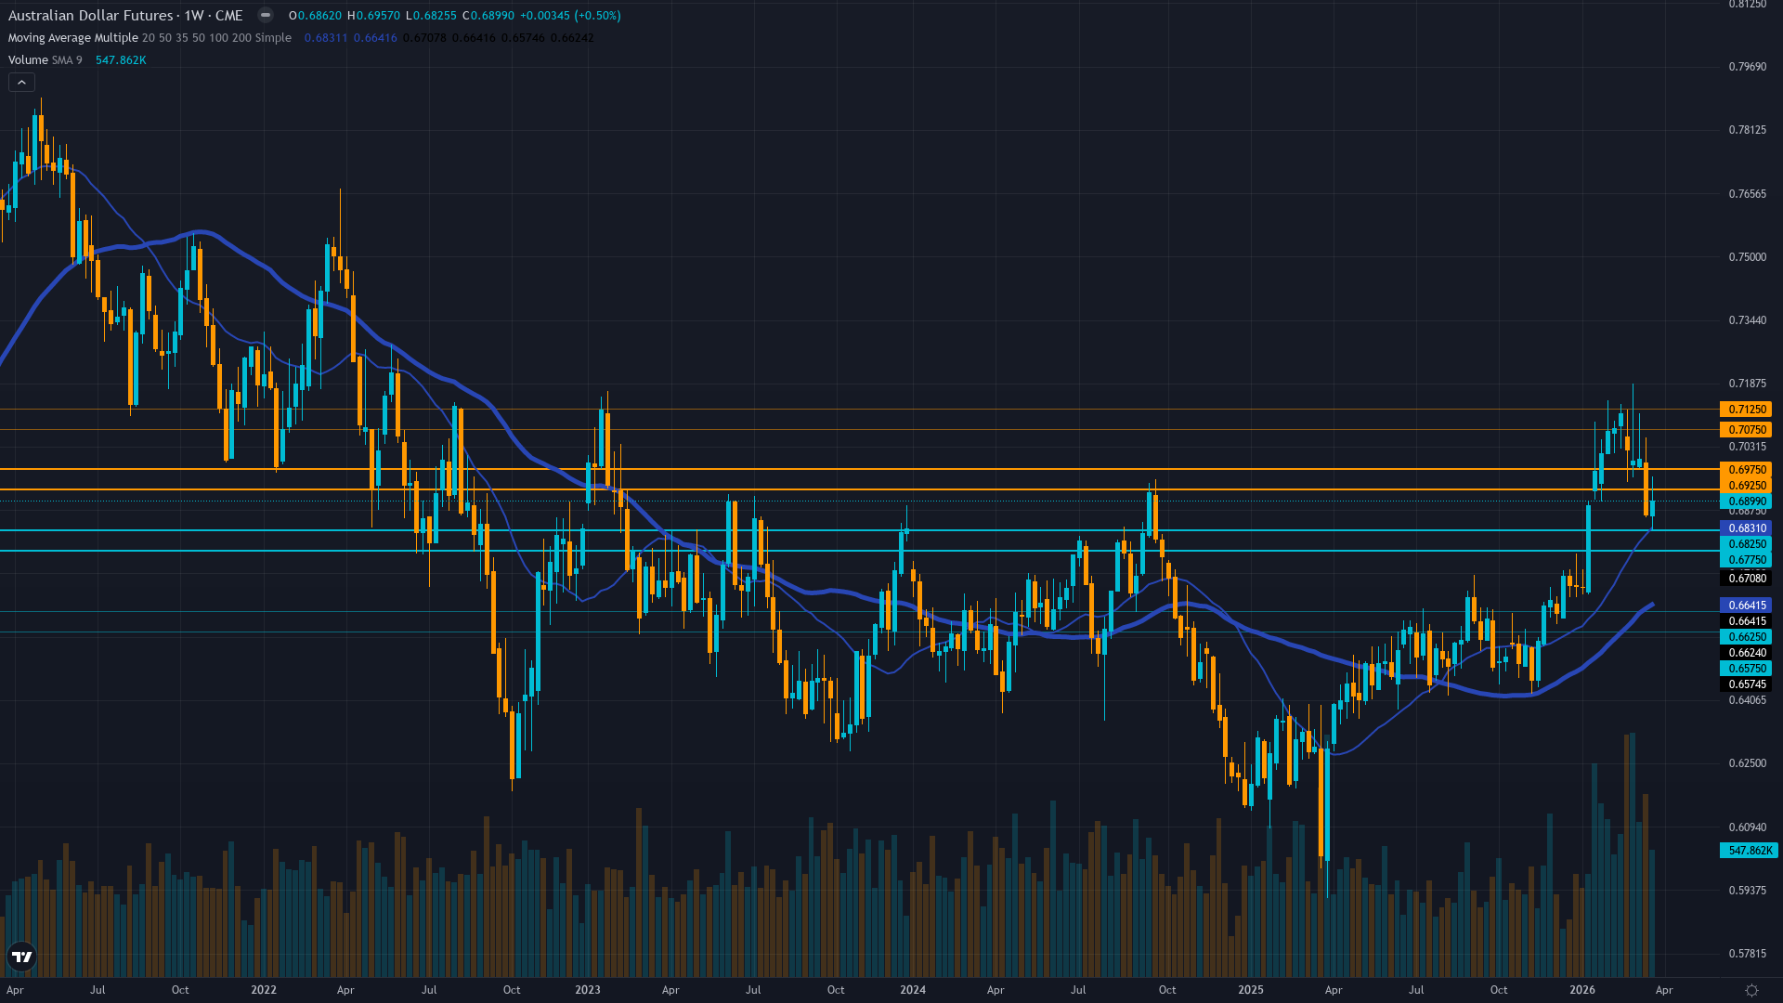The image size is (1783, 1003).
Task: Select the 0.68310 blue price label
Action: coord(1750,528)
